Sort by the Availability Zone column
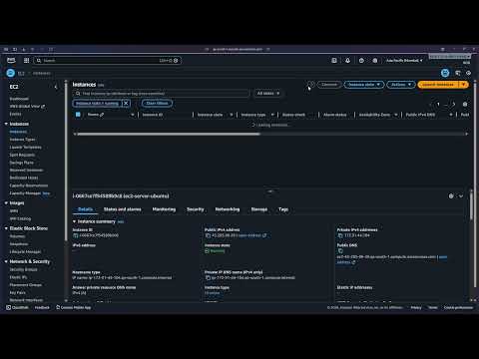 pos(396,115)
